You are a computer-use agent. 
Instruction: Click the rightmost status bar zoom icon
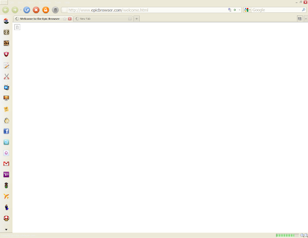point(306,236)
